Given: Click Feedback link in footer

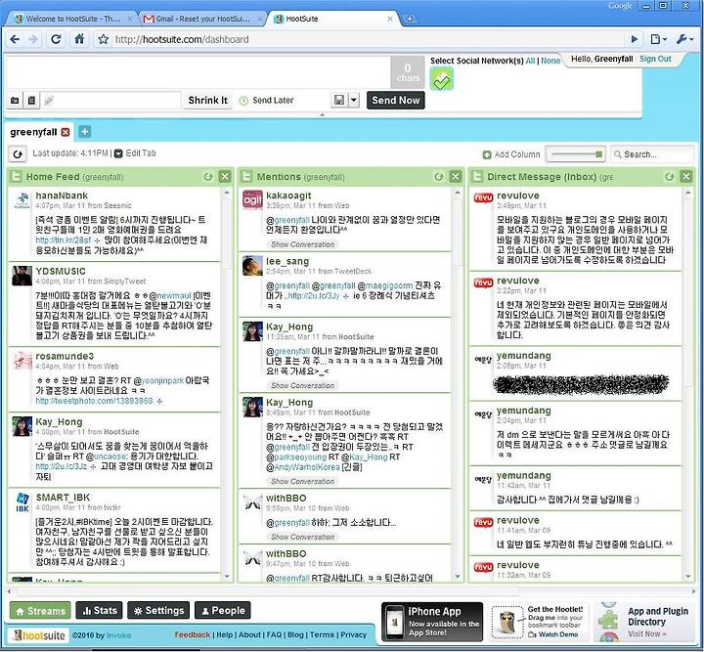Looking at the screenshot, I should click(193, 635).
